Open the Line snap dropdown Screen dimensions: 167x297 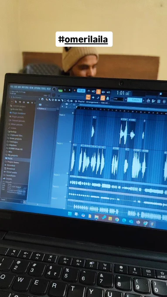(x=118, y=99)
